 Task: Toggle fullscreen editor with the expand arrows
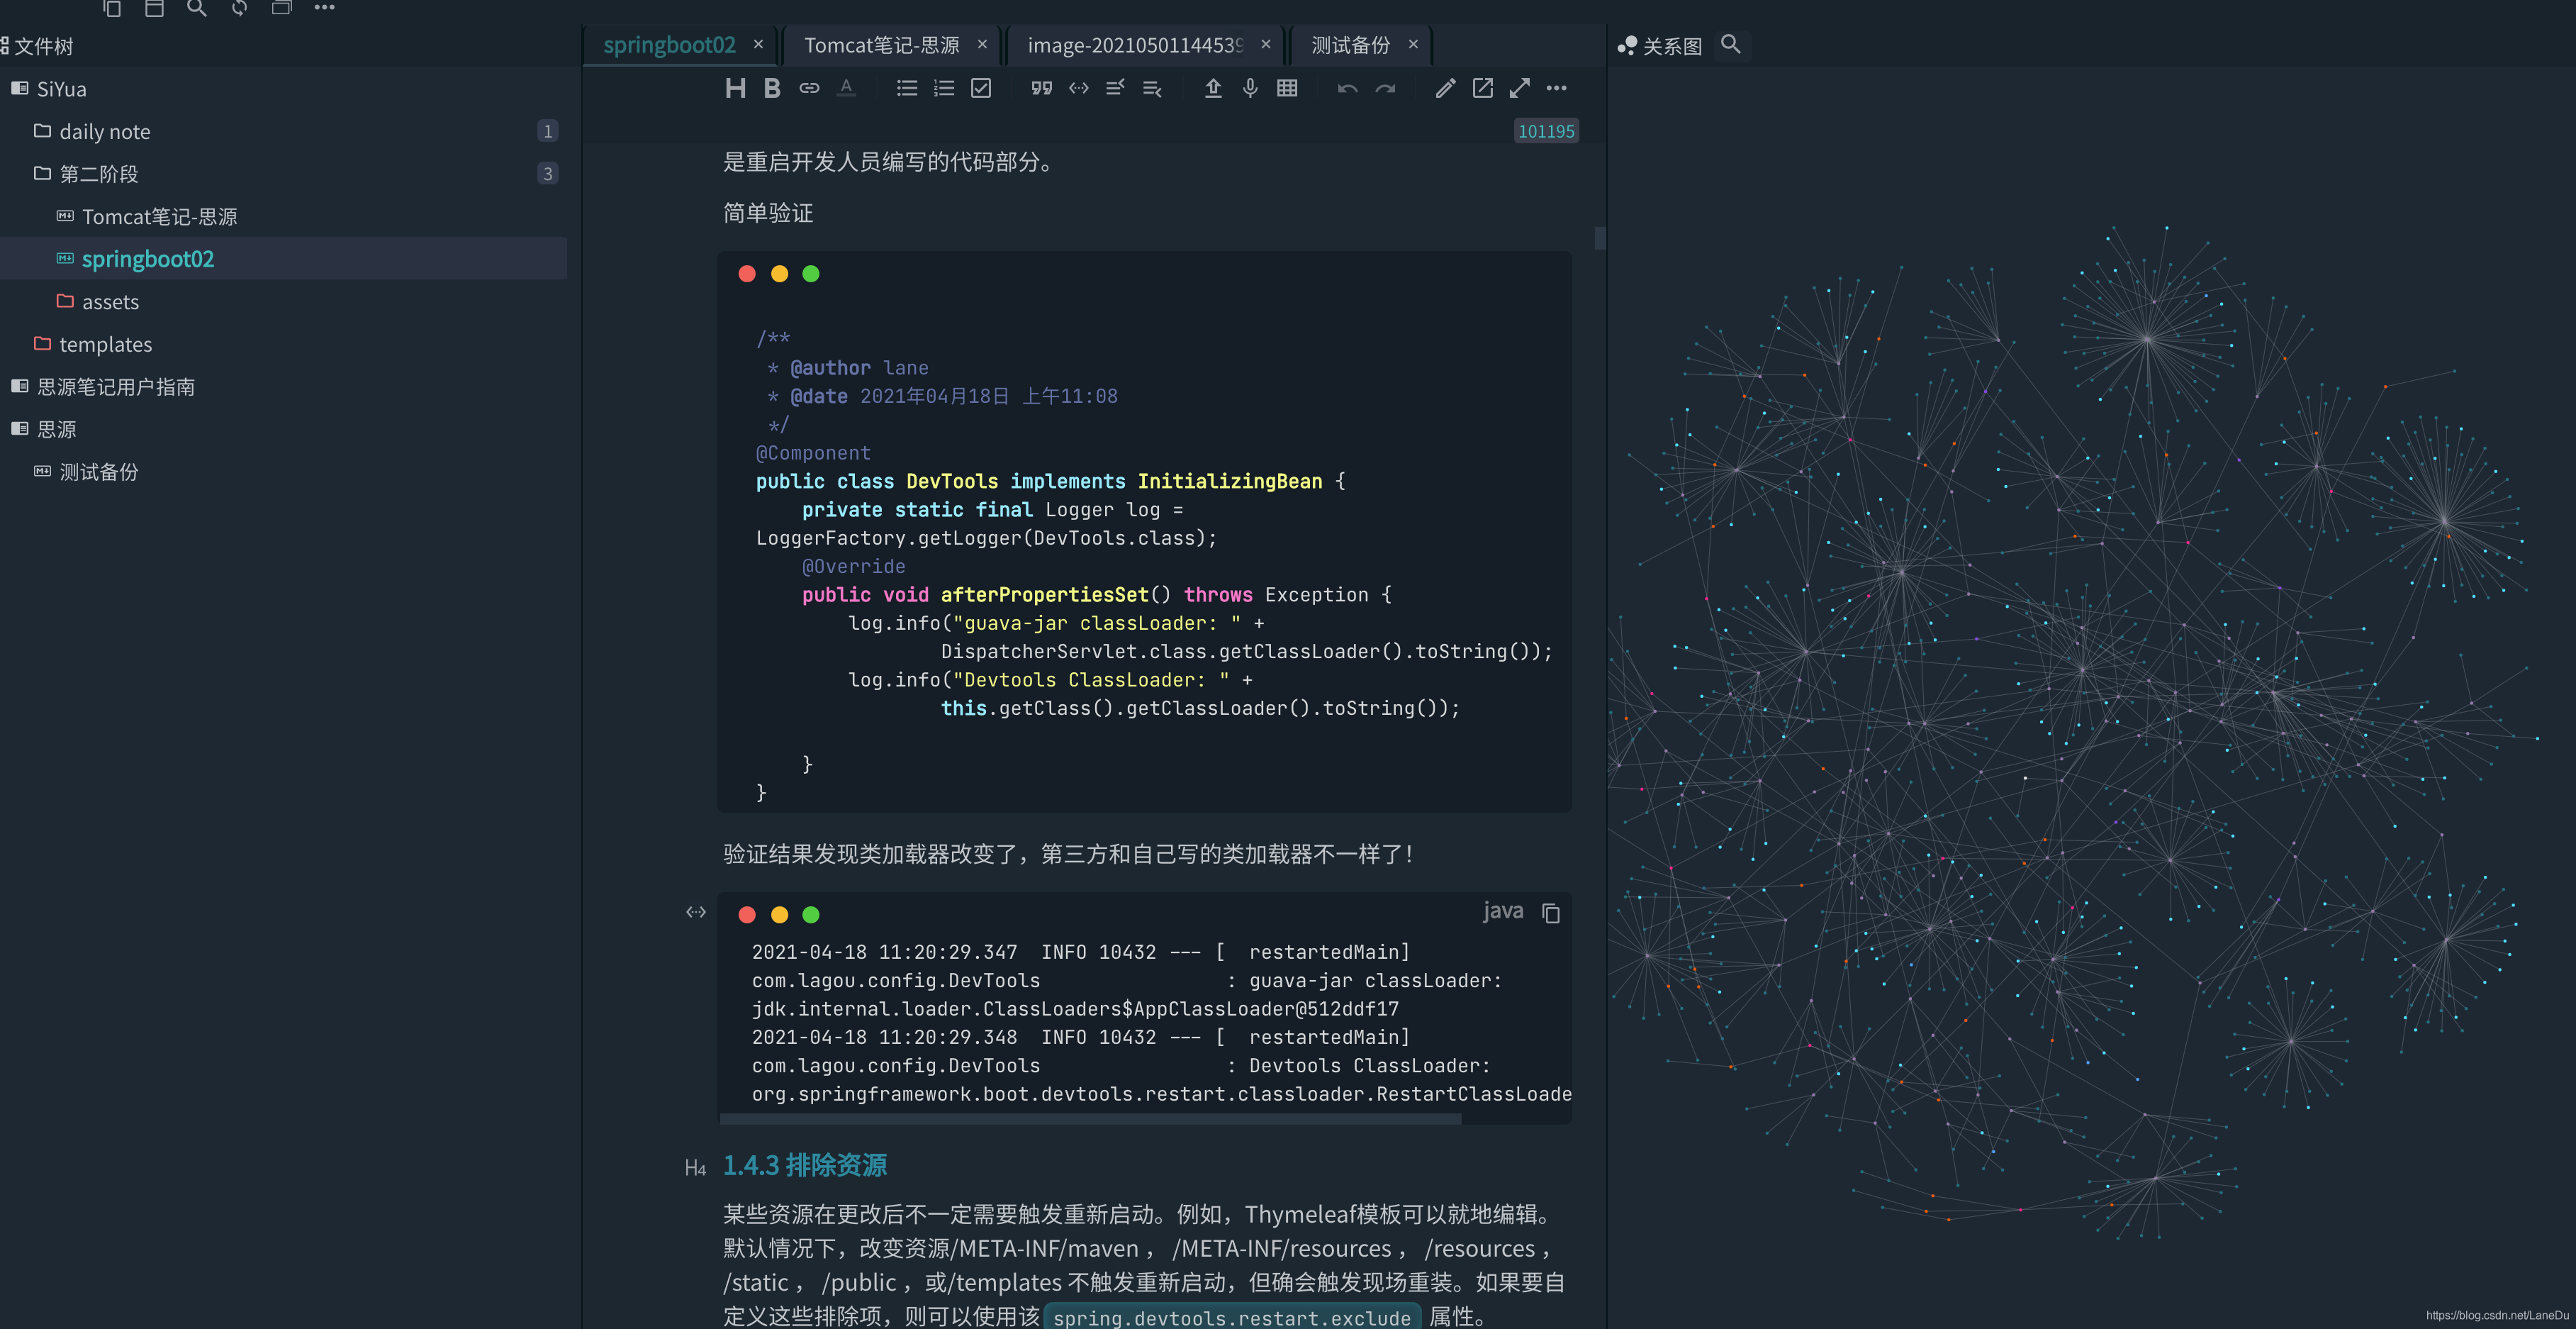pos(1519,88)
